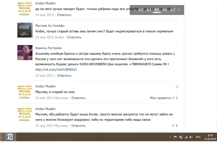The width and height of the screenshot is (217, 142).
Task: Open Arslan Muslim name above 'оба рабоатть будут'
Action: click(x=45, y=109)
